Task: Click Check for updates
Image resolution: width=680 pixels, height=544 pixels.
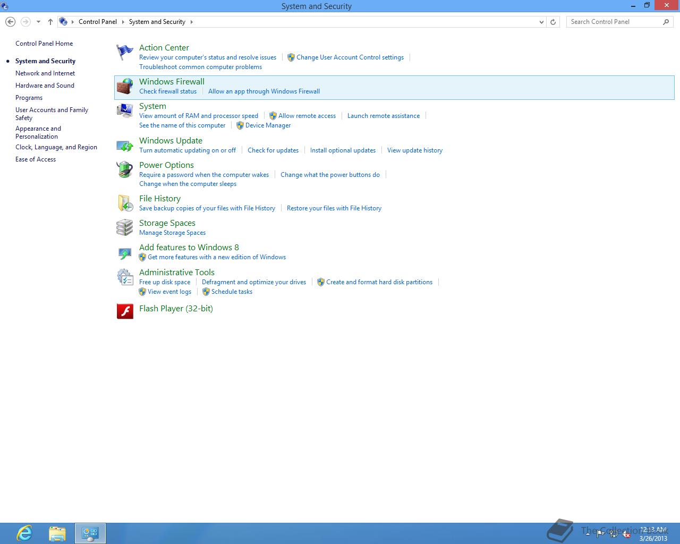Action: click(273, 150)
